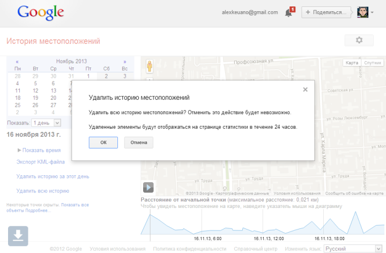The image size is (386, 253).
Task: Open the account profile picture menu
Action: pos(365,12)
